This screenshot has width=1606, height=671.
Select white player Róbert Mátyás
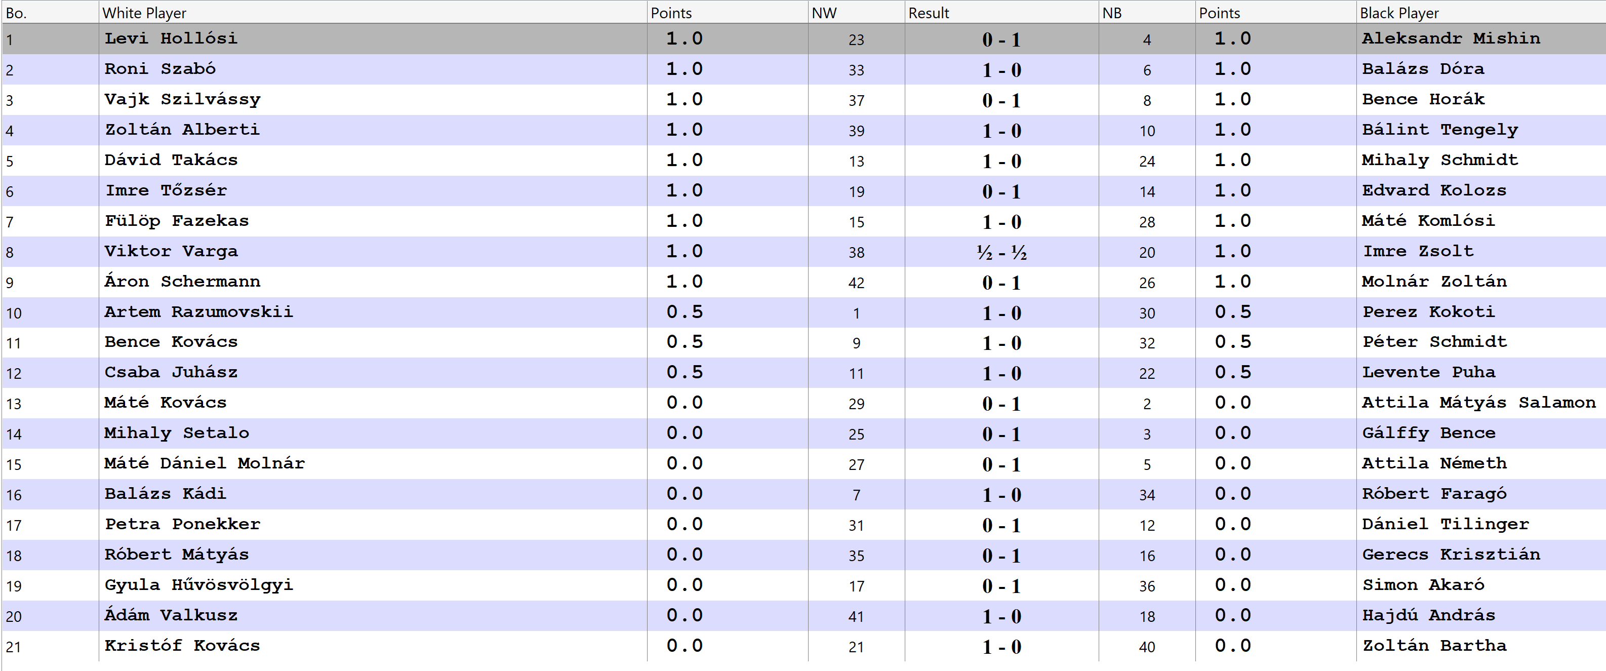(177, 555)
